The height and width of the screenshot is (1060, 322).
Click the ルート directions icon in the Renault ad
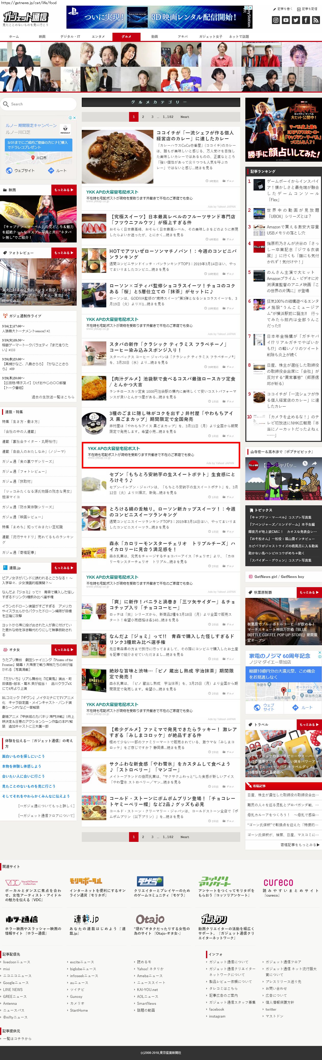(51, 170)
